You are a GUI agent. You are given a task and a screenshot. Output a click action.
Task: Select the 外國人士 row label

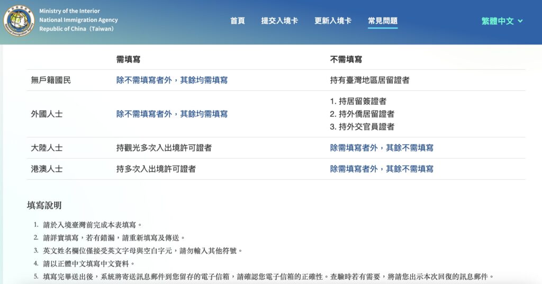[x=47, y=114]
